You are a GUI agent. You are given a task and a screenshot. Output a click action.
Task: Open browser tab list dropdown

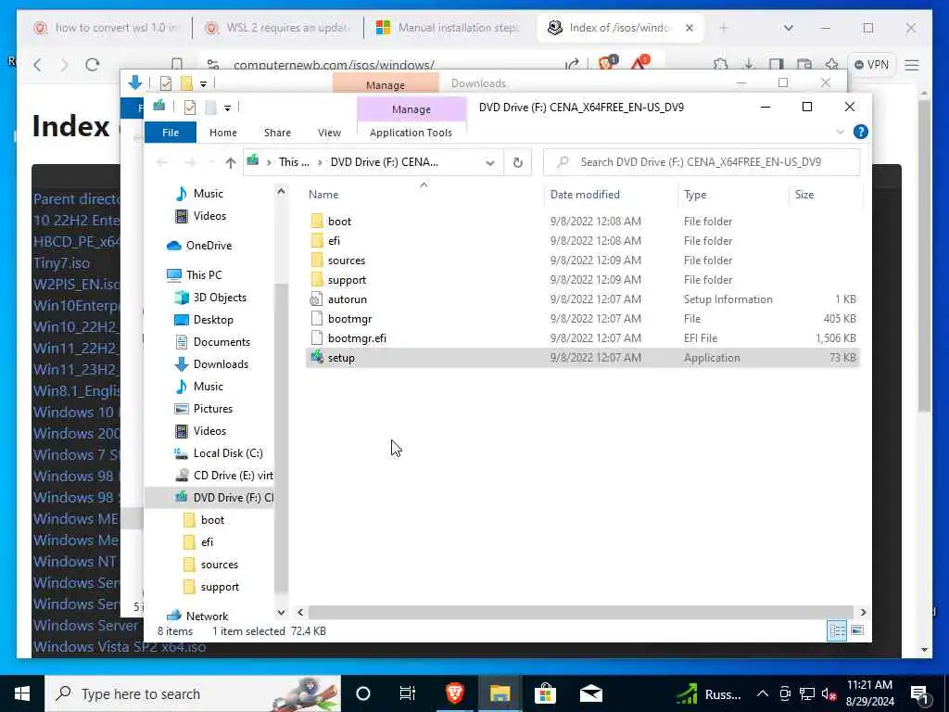(788, 28)
